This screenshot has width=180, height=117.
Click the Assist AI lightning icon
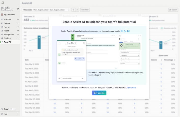[2, 42]
